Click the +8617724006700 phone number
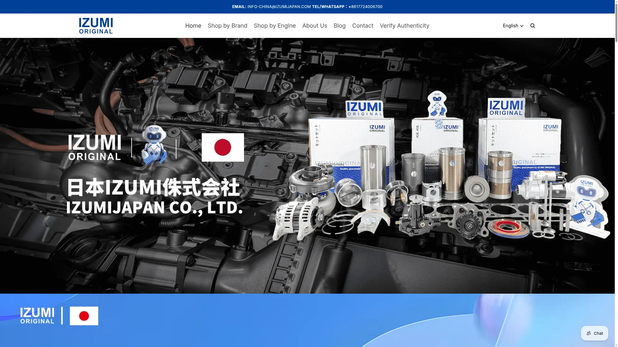 (x=365, y=7)
